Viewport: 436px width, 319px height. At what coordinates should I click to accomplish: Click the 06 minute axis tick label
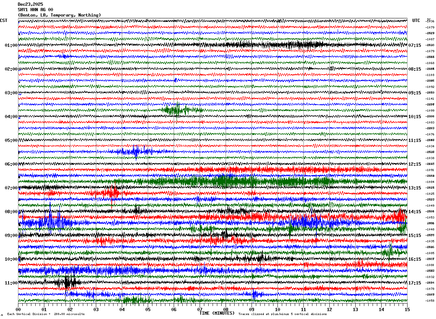[174, 309]
